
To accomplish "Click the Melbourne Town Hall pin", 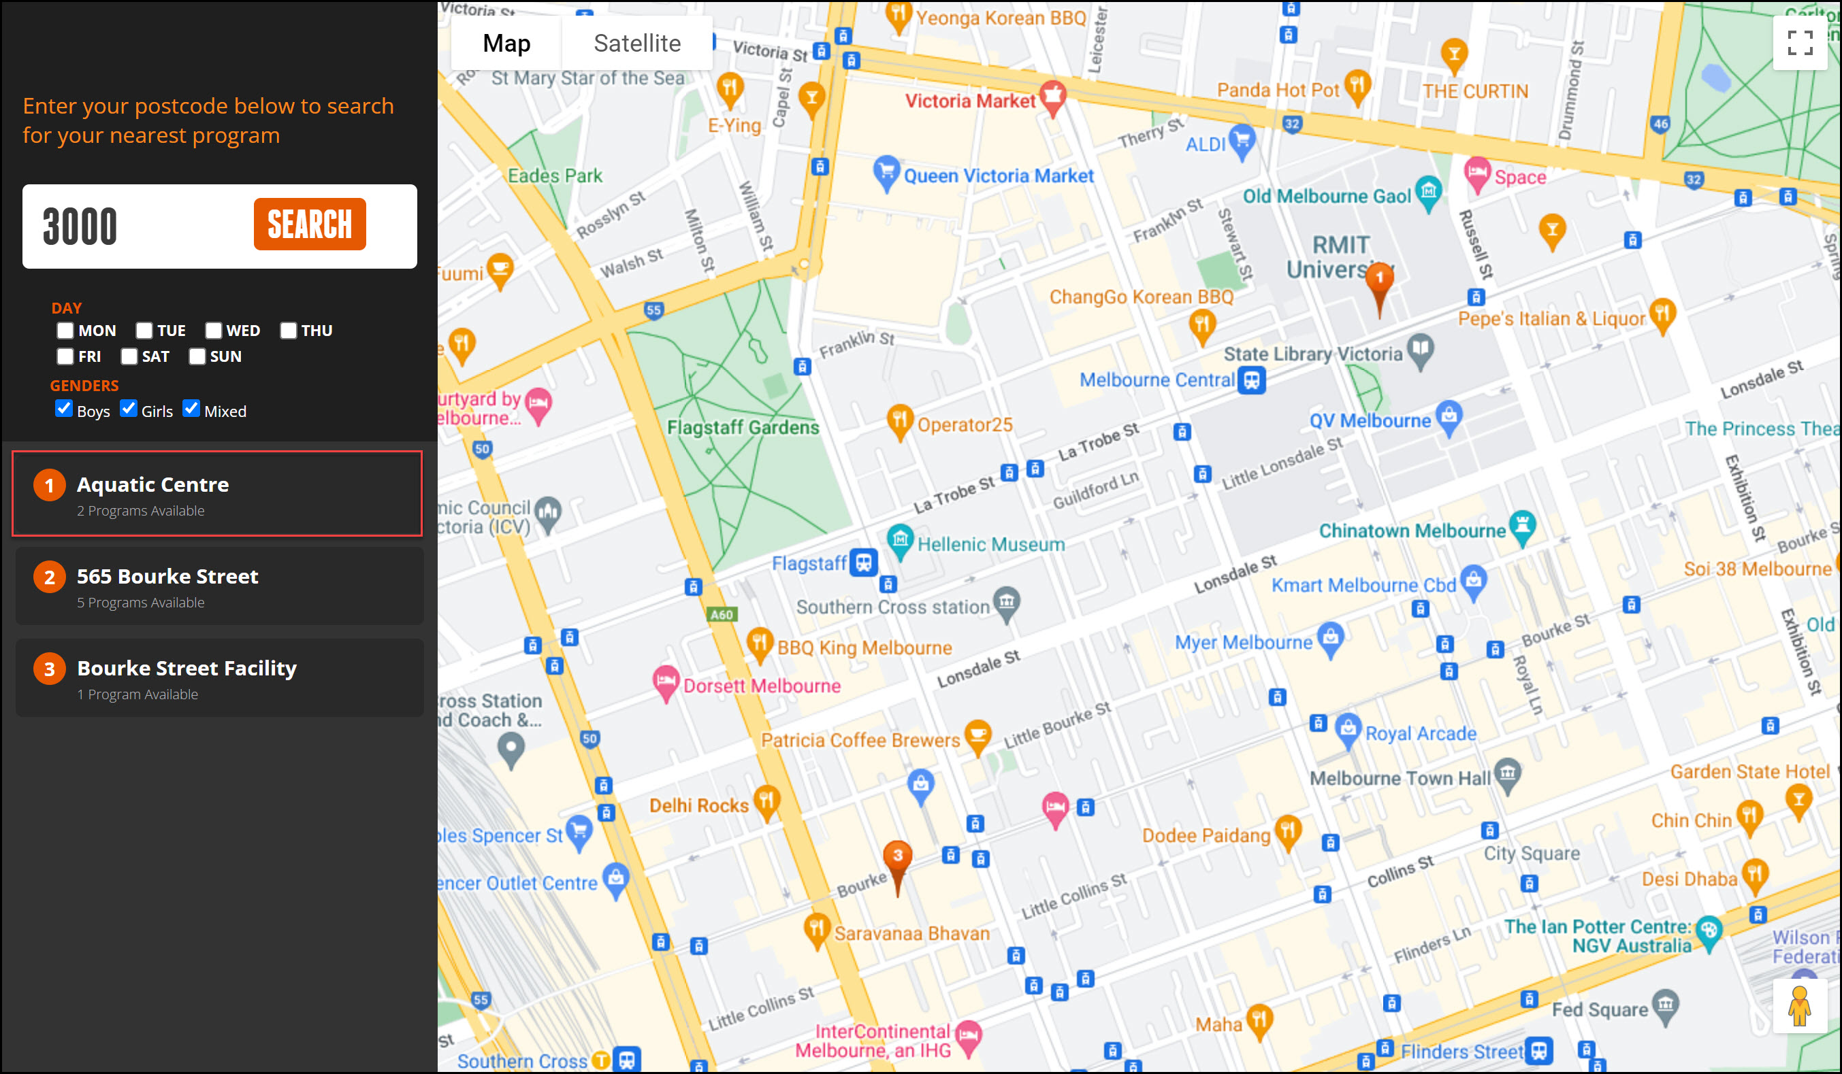I will pos(1507,774).
